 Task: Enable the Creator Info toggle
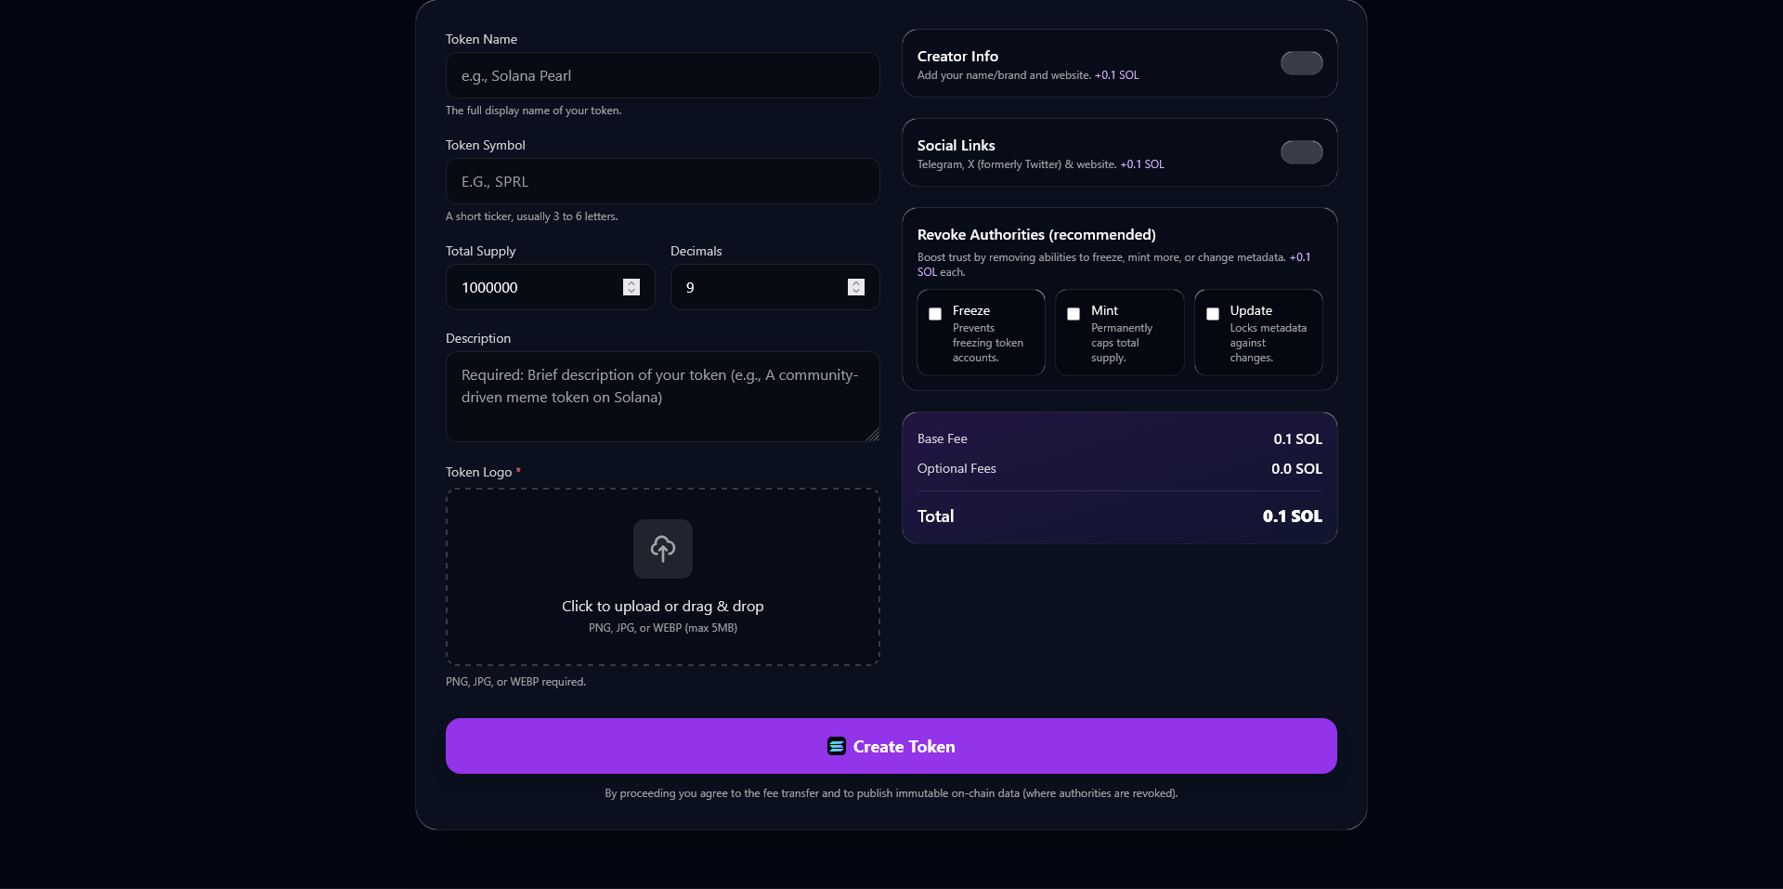click(1300, 63)
